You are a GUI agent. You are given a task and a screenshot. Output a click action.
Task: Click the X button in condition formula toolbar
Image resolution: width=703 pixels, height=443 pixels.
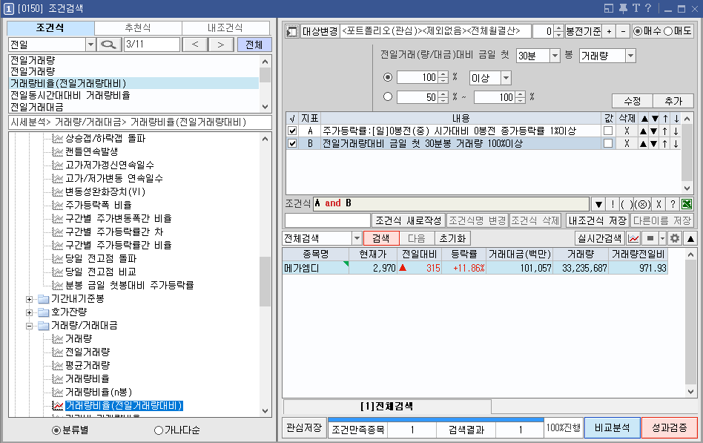click(x=659, y=205)
